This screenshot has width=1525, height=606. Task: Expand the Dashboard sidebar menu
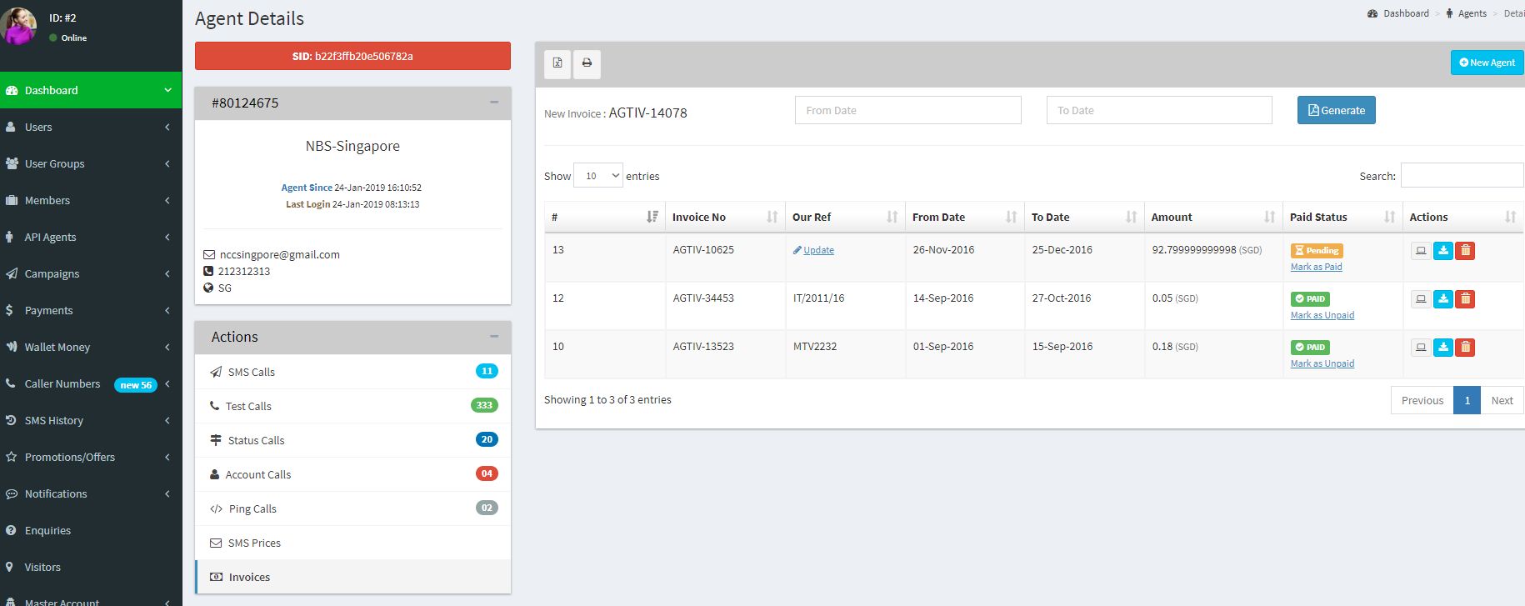91,90
